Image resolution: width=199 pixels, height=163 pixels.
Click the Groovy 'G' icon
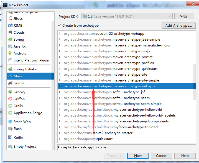pos(10,92)
